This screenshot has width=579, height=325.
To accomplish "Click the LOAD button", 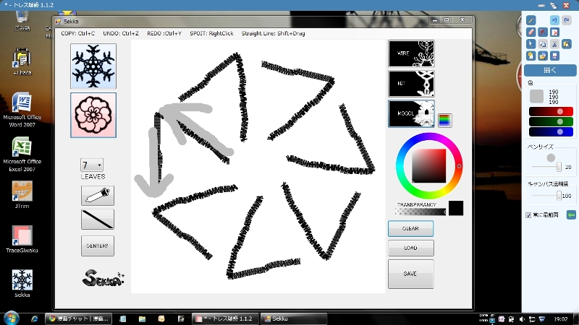I will [x=410, y=248].
